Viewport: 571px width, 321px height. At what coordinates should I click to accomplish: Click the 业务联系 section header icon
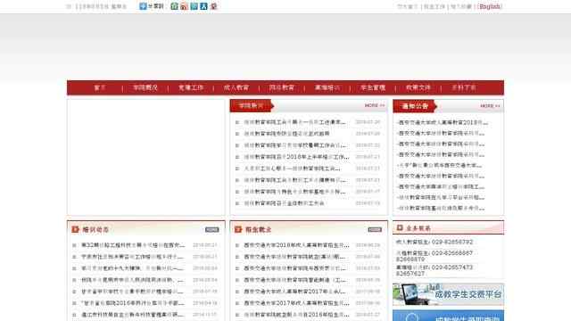pos(400,228)
